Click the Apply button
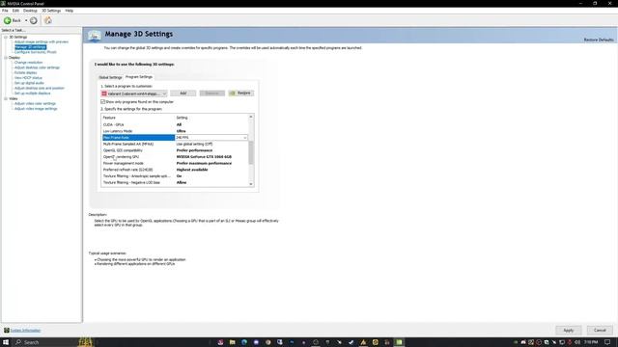618x347 pixels. click(569, 331)
